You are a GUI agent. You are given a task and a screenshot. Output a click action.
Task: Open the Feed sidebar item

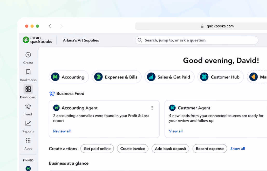tap(28, 110)
